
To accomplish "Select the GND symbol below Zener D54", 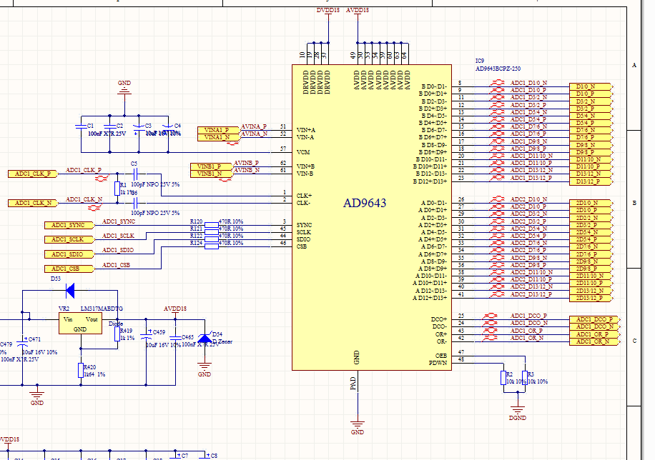I will (x=205, y=369).
